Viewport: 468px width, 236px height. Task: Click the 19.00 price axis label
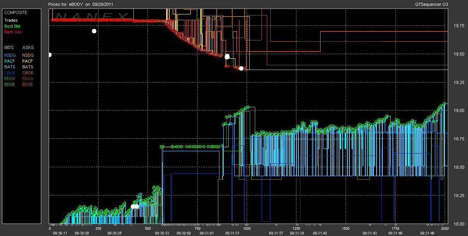(x=459, y=110)
